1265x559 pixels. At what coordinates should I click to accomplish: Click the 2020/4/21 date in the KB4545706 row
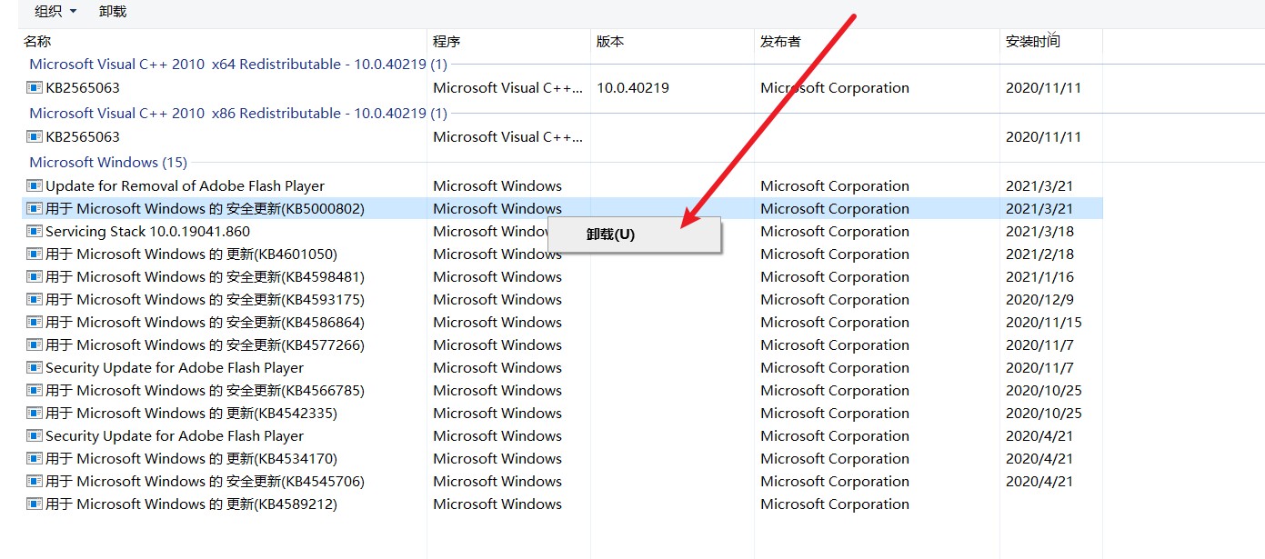tap(1040, 482)
